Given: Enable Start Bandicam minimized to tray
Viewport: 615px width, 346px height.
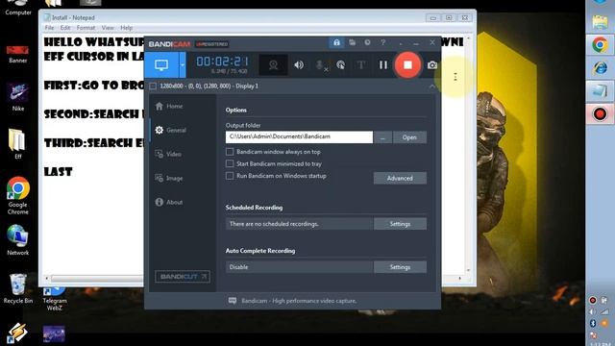Looking at the screenshot, I should click(230, 163).
